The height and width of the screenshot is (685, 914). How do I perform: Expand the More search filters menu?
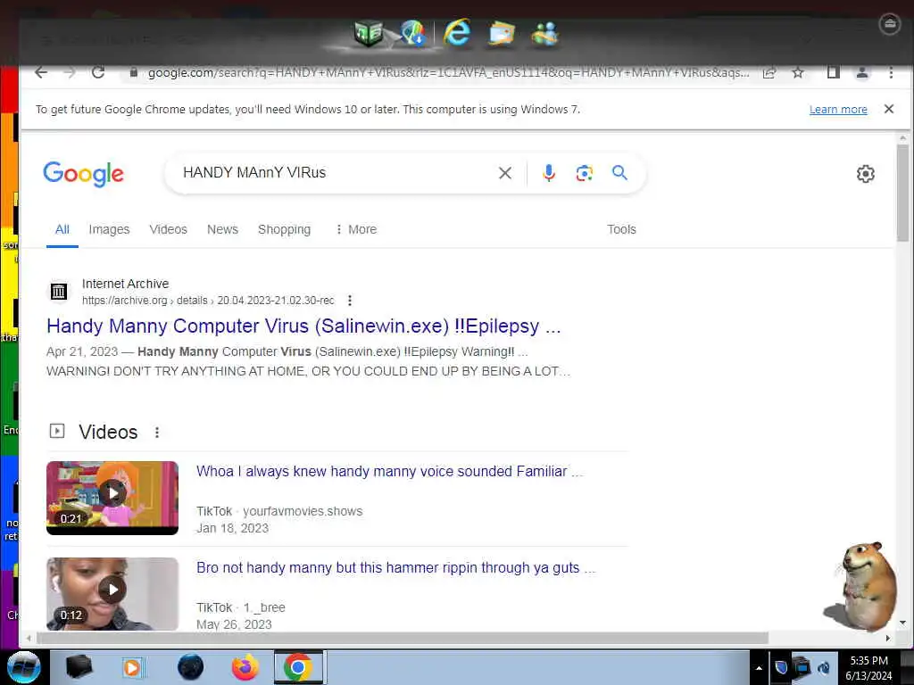point(355,229)
